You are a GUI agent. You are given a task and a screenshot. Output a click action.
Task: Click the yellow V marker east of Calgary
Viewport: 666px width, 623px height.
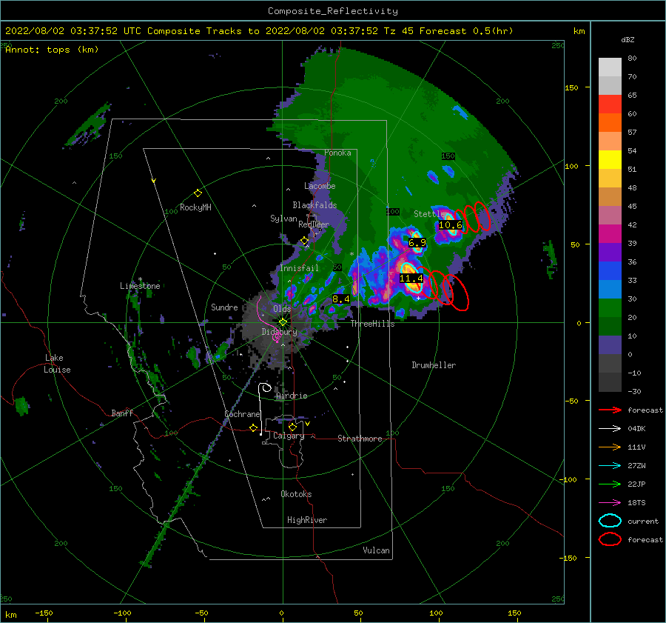pos(307,424)
